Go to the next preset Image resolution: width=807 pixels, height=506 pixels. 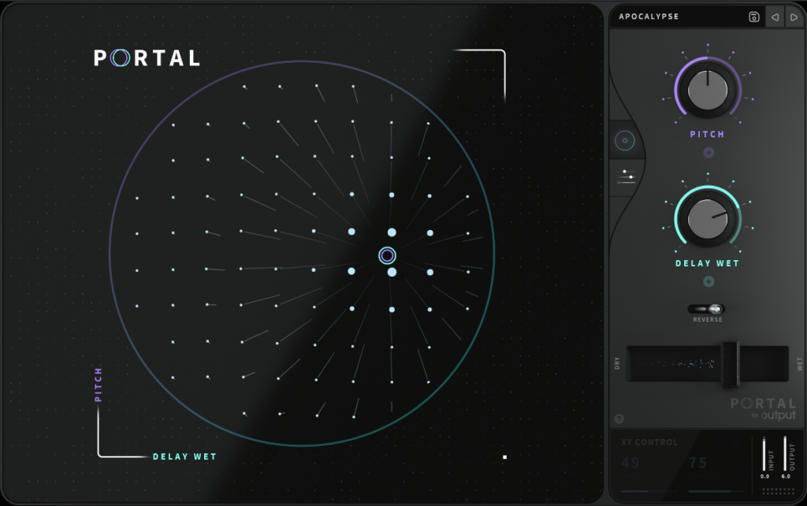pyautogui.click(x=793, y=17)
